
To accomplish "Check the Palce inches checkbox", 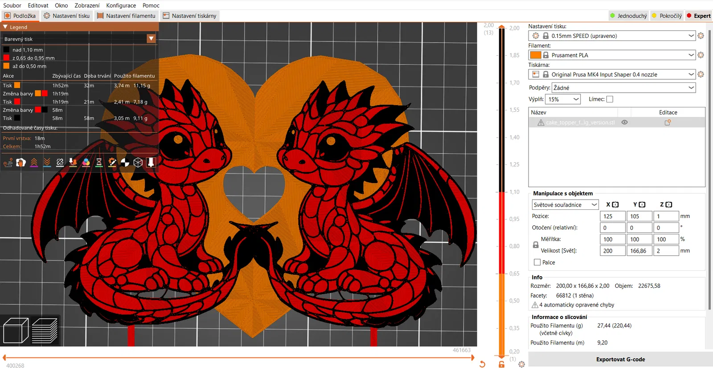I will (537, 262).
